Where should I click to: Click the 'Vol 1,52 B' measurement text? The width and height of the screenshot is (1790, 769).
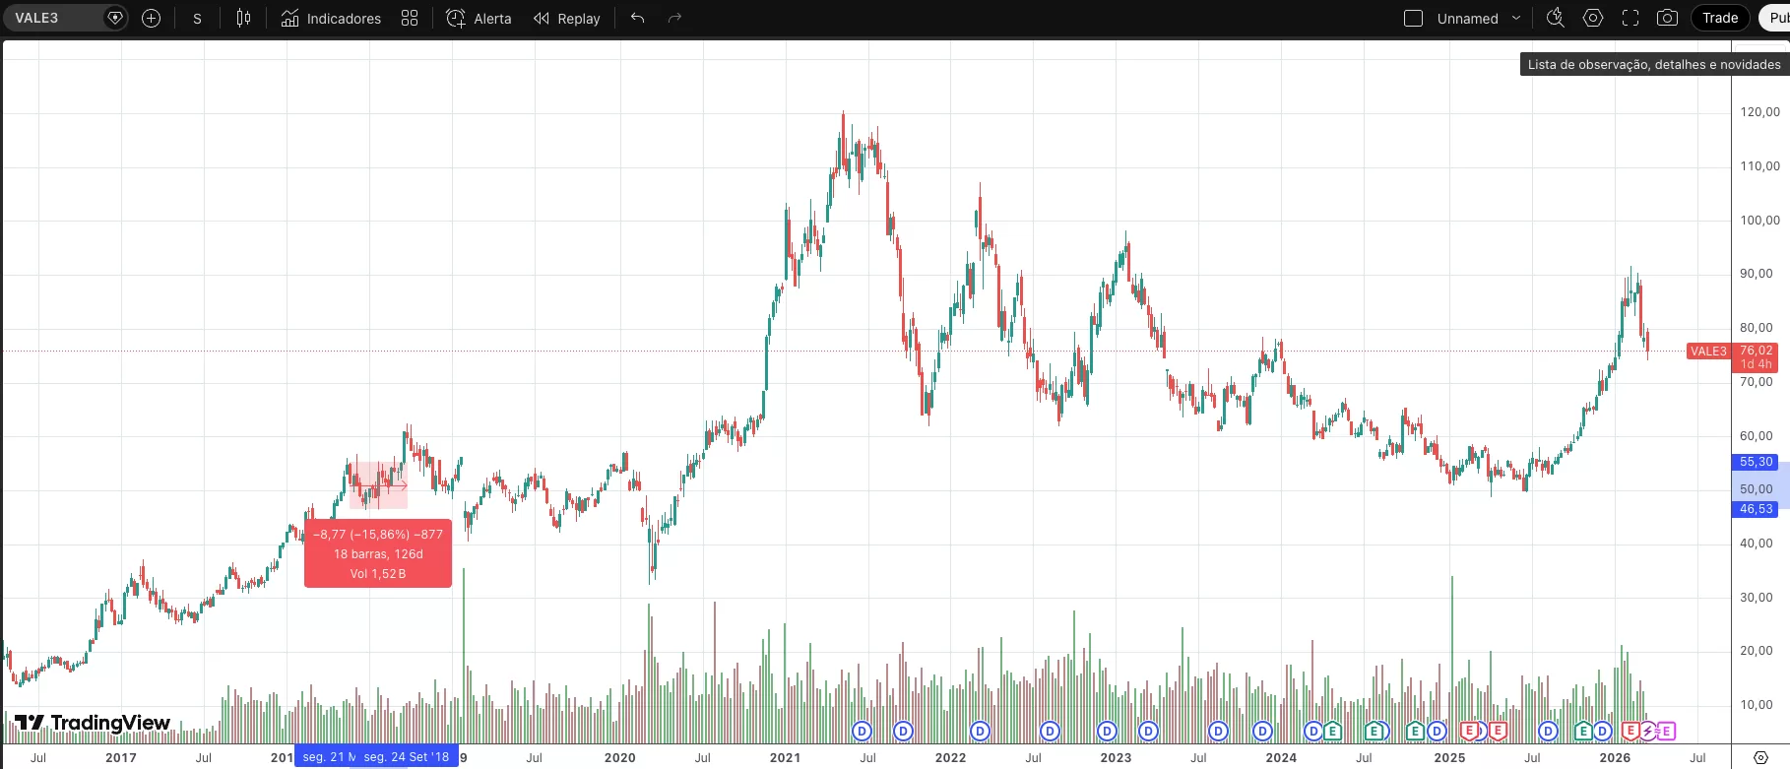coord(378,574)
